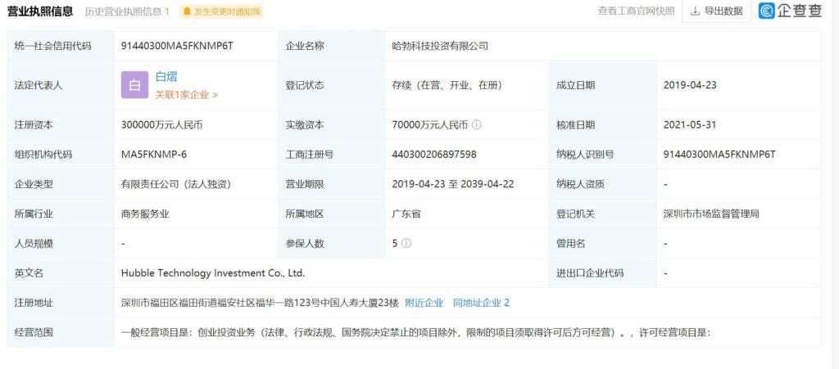Click the bell icon in change notification button
Viewport: 839px width, 369px height.
[x=187, y=11]
